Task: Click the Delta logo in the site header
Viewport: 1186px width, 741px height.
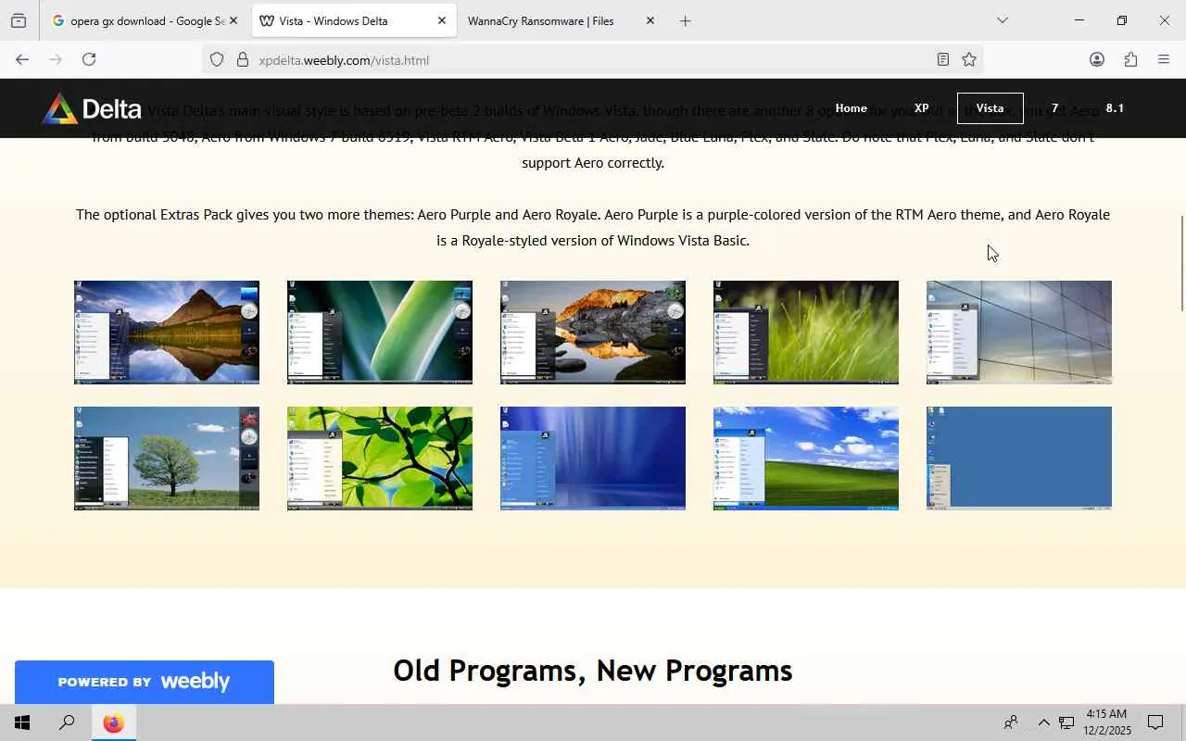Action: (x=92, y=108)
